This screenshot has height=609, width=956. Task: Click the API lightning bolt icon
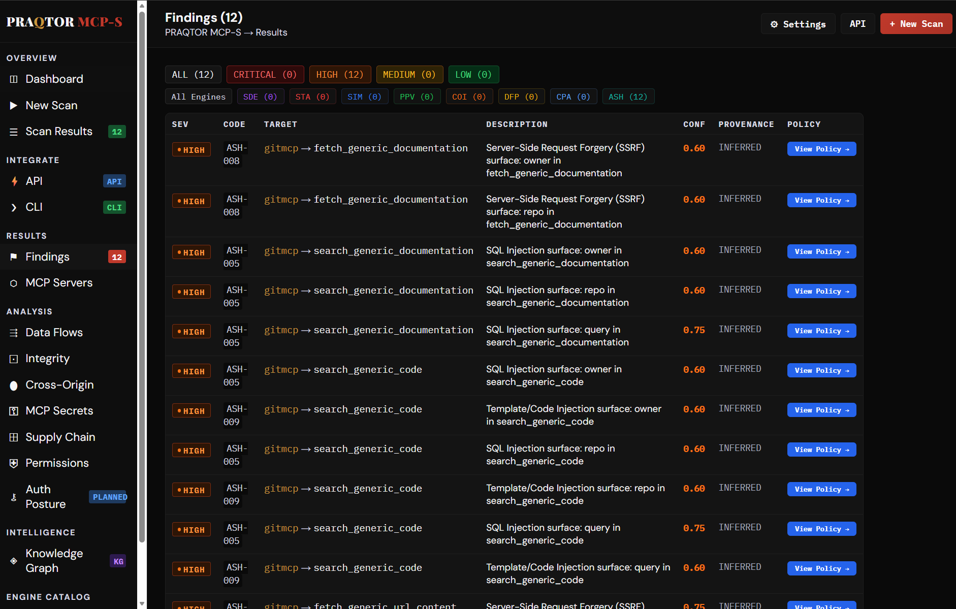pyautogui.click(x=14, y=181)
